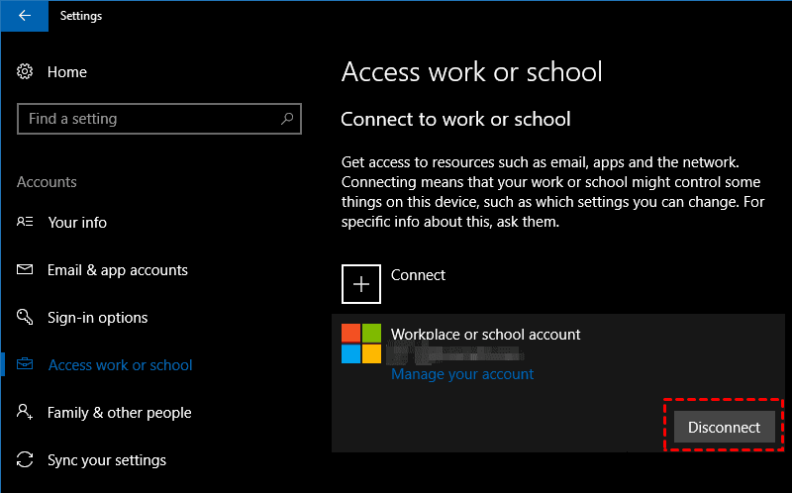This screenshot has width=792, height=493.
Task: Click the envelope icon for Email accounts
Action: click(x=26, y=270)
